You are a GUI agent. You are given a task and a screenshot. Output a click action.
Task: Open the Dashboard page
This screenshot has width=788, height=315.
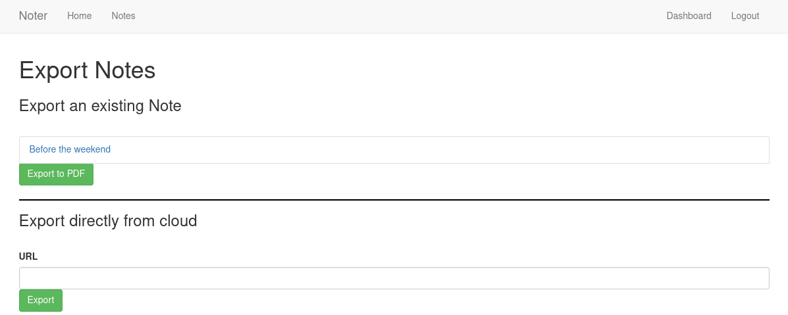point(689,16)
